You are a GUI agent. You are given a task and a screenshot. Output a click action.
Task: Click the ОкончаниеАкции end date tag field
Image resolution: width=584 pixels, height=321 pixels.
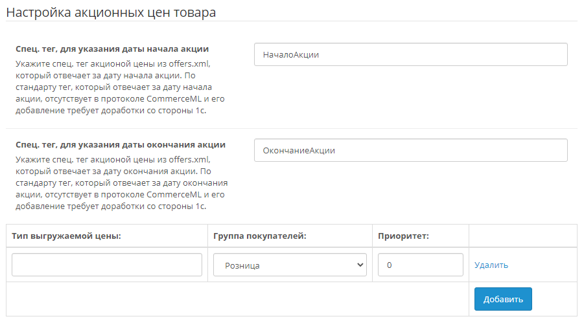coord(410,150)
